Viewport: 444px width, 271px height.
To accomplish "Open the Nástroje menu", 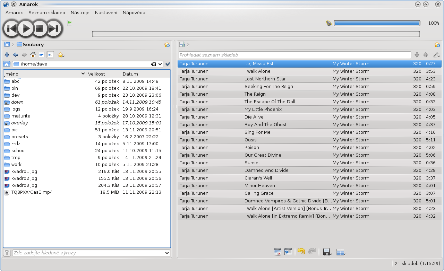I will (80, 12).
